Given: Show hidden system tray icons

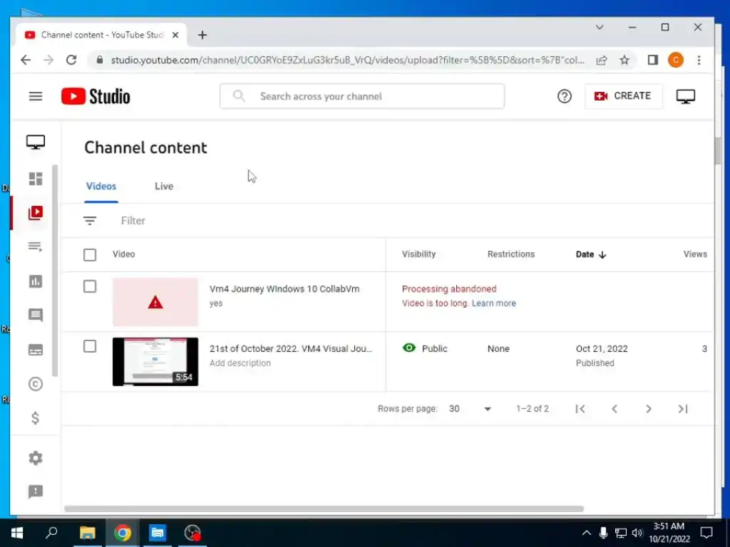Looking at the screenshot, I should [x=586, y=533].
